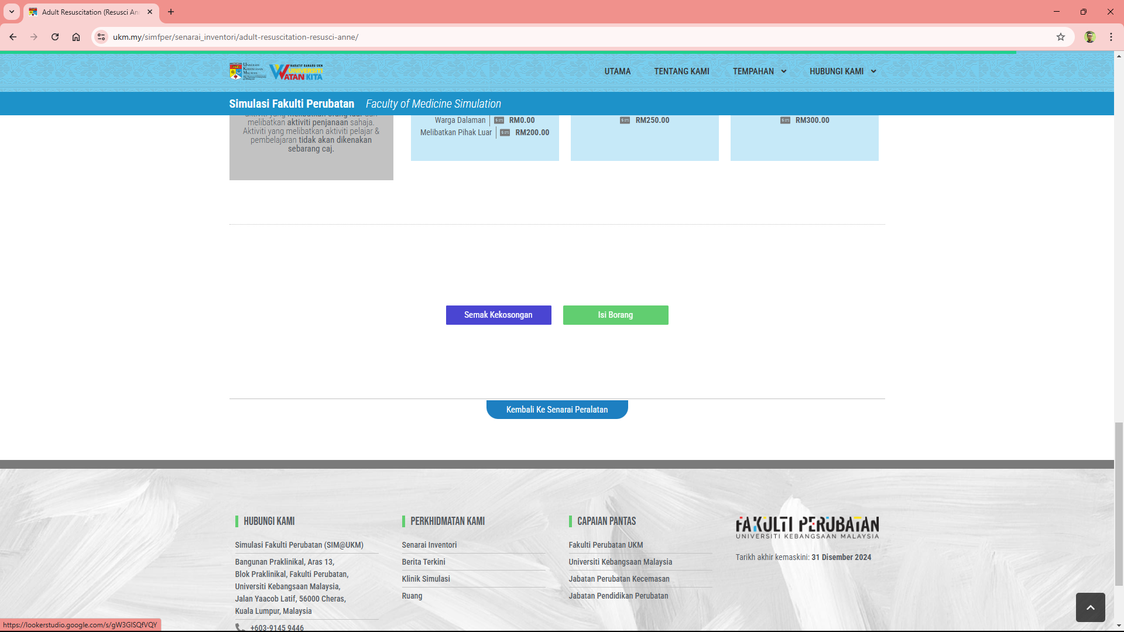Click the green Isi Borang button
The width and height of the screenshot is (1124, 632).
point(615,315)
